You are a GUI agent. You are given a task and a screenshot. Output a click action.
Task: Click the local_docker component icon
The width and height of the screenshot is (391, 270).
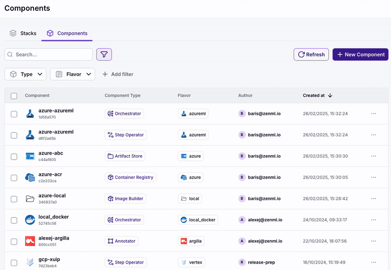point(30,220)
